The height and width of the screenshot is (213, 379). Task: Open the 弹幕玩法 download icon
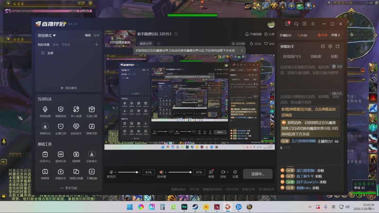(x=45, y=129)
